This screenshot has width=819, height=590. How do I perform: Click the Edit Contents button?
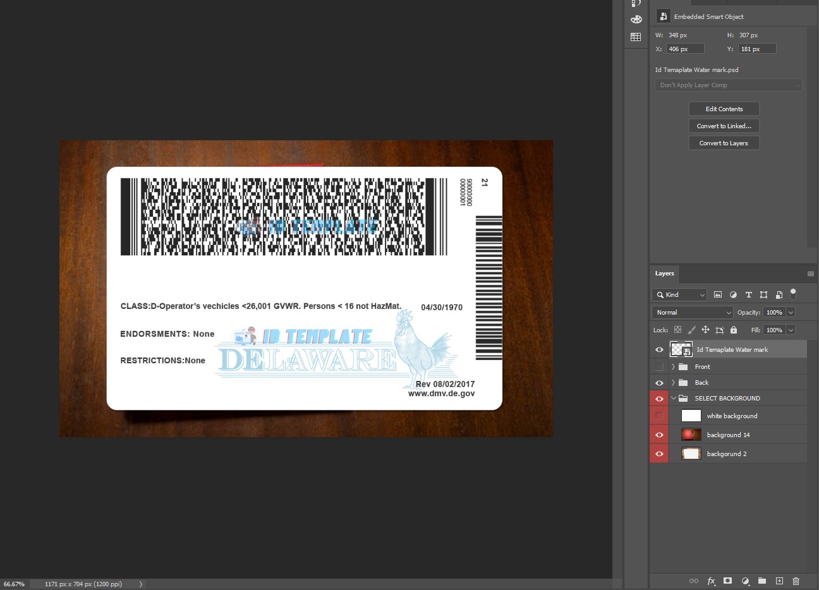[724, 109]
